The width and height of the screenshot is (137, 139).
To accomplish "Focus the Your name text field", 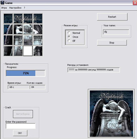I will 116,32.
